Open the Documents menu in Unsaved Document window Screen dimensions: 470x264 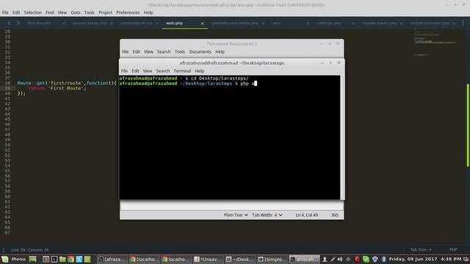pos(200,52)
